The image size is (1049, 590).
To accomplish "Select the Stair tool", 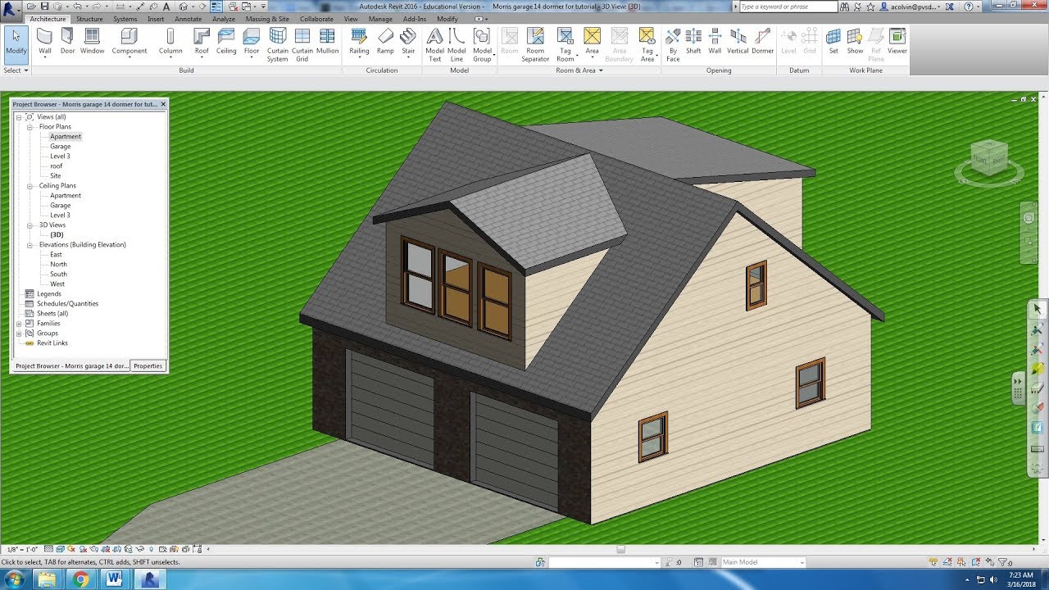I will point(408,41).
